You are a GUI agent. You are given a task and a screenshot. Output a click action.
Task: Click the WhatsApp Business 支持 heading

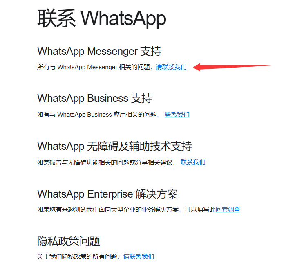pos(95,98)
